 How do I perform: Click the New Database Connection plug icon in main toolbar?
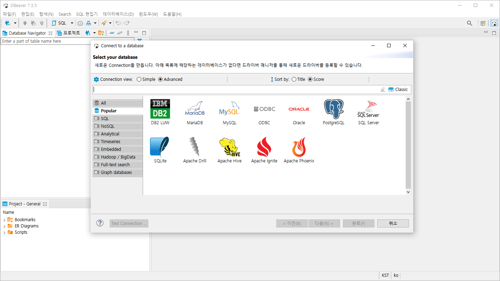coord(8,23)
